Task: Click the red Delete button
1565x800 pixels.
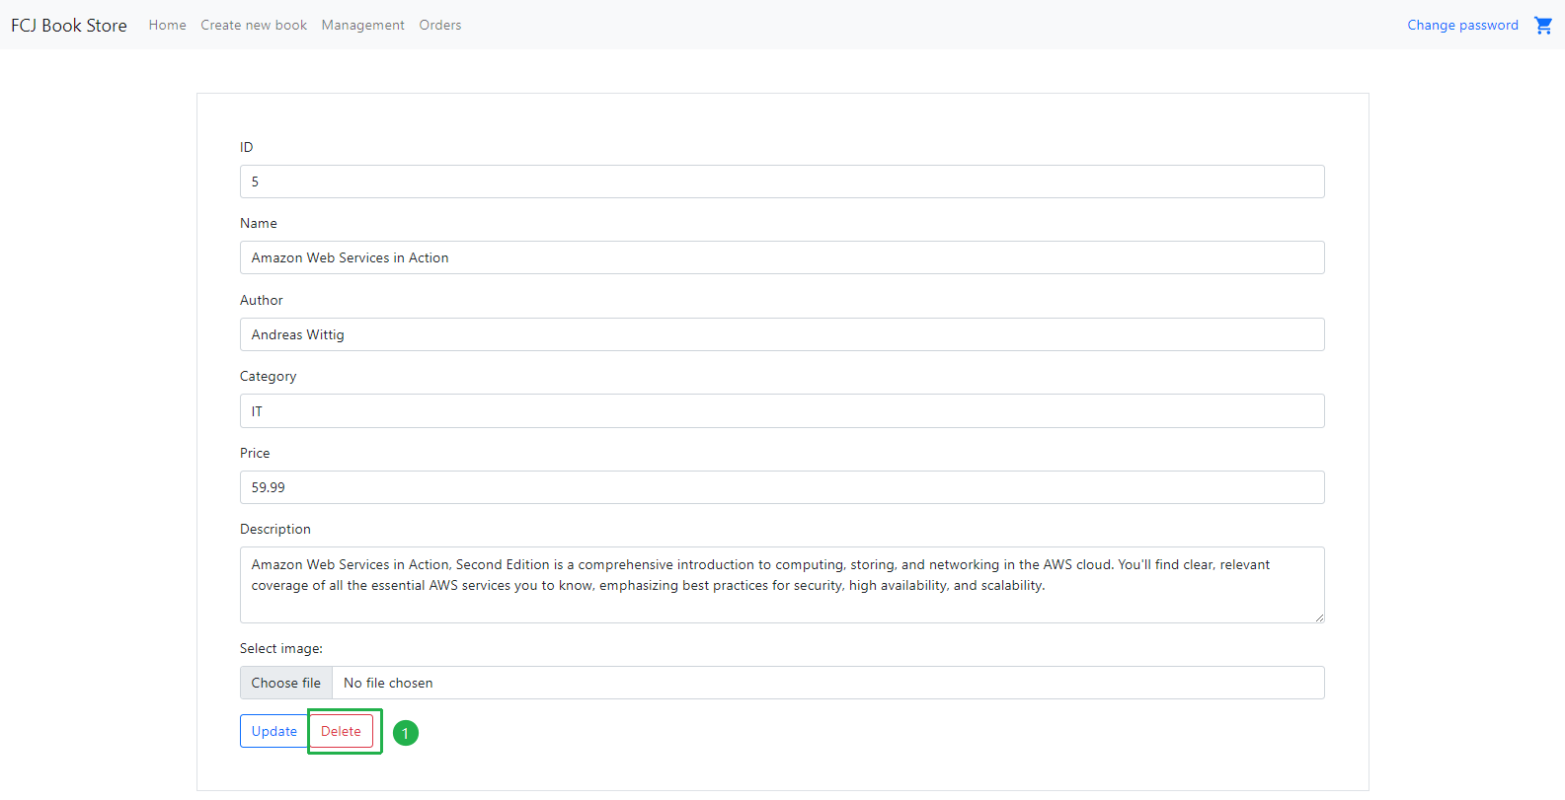Action: click(x=341, y=731)
